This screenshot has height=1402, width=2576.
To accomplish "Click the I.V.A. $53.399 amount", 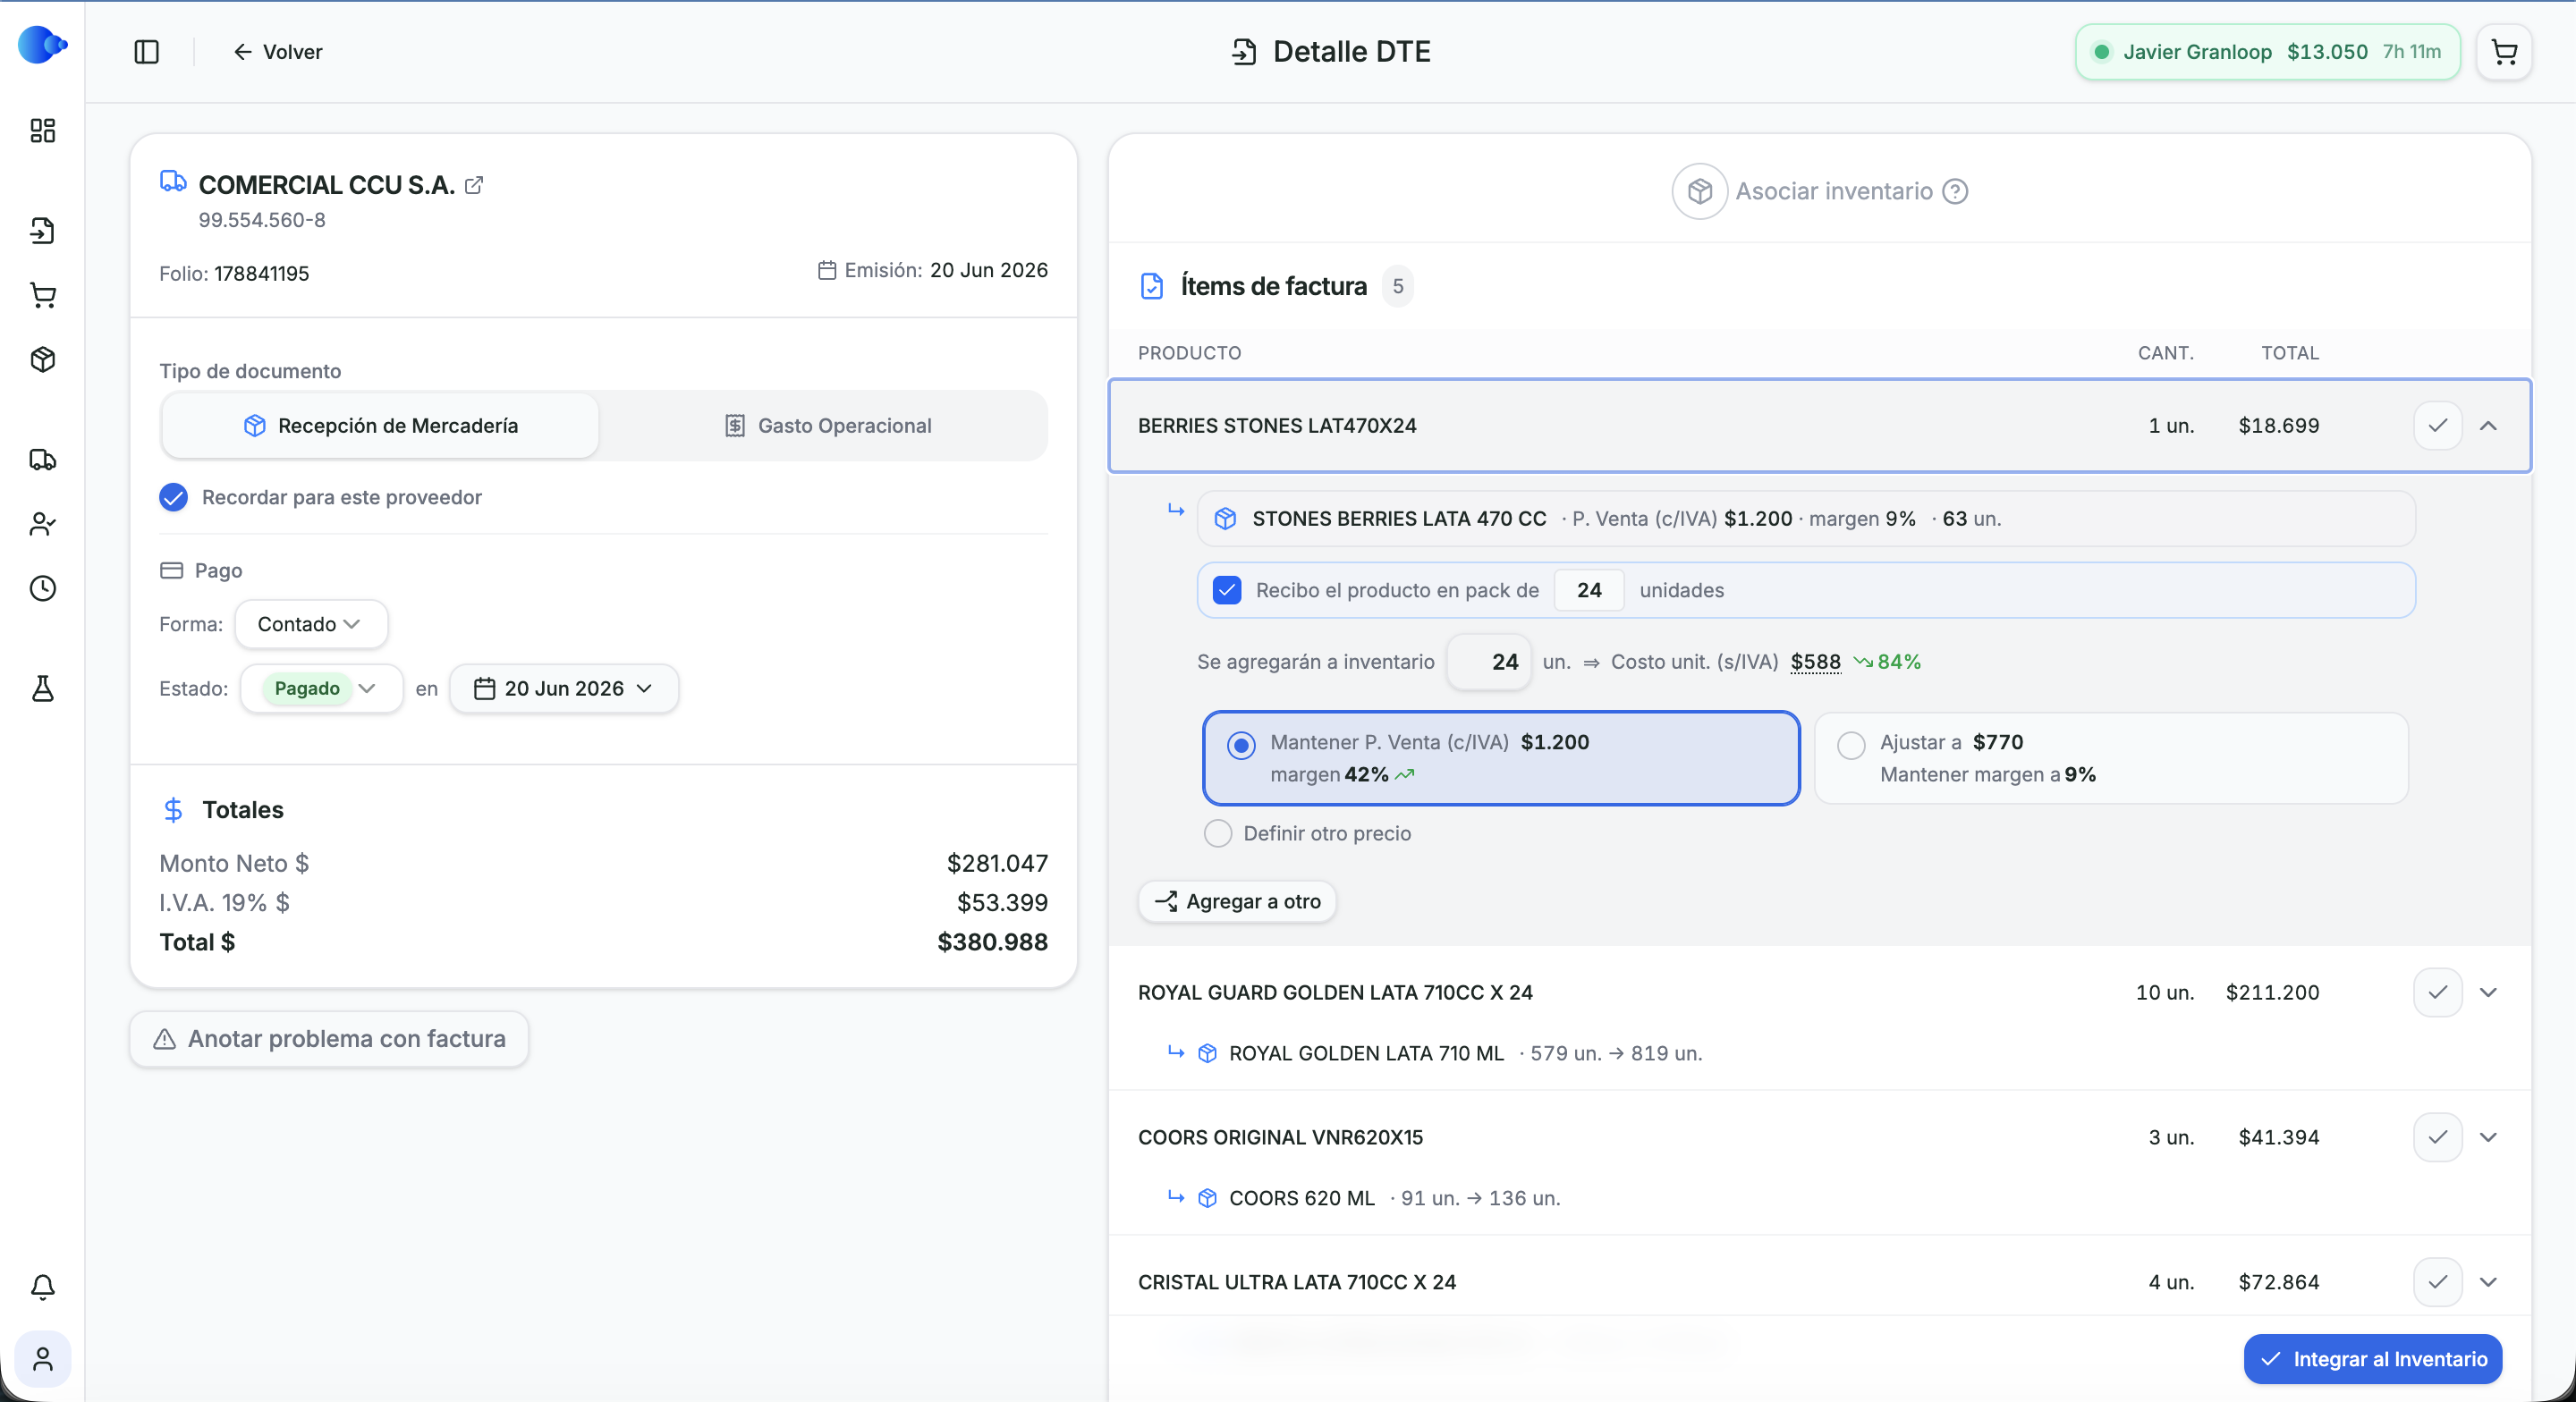I will point(1002,902).
